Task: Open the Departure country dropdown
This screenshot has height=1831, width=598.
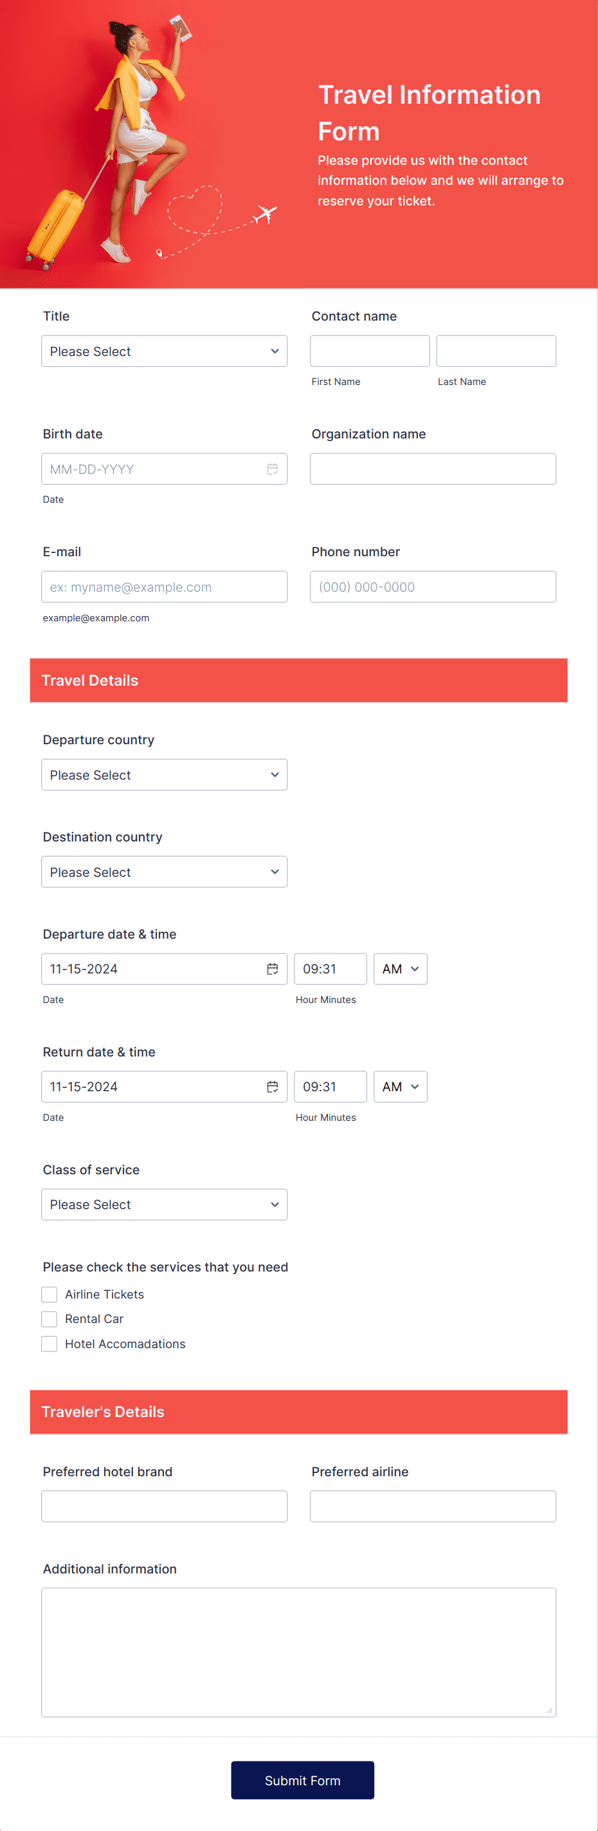Action: [164, 775]
